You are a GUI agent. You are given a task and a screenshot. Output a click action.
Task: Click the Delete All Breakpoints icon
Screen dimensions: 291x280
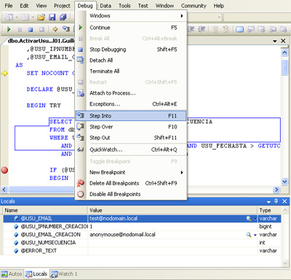(x=80, y=183)
